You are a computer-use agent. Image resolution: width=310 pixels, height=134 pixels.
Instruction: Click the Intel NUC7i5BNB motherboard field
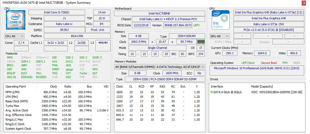160,14
